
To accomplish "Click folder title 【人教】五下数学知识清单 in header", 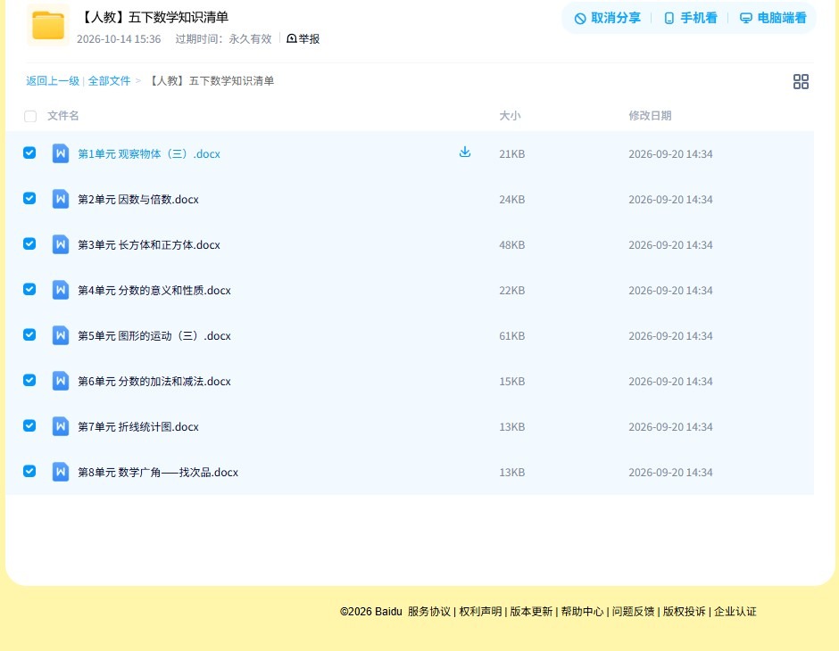I will [154, 17].
